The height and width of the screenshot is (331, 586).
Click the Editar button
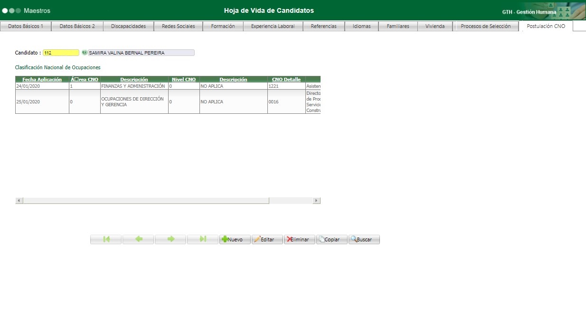coord(267,239)
